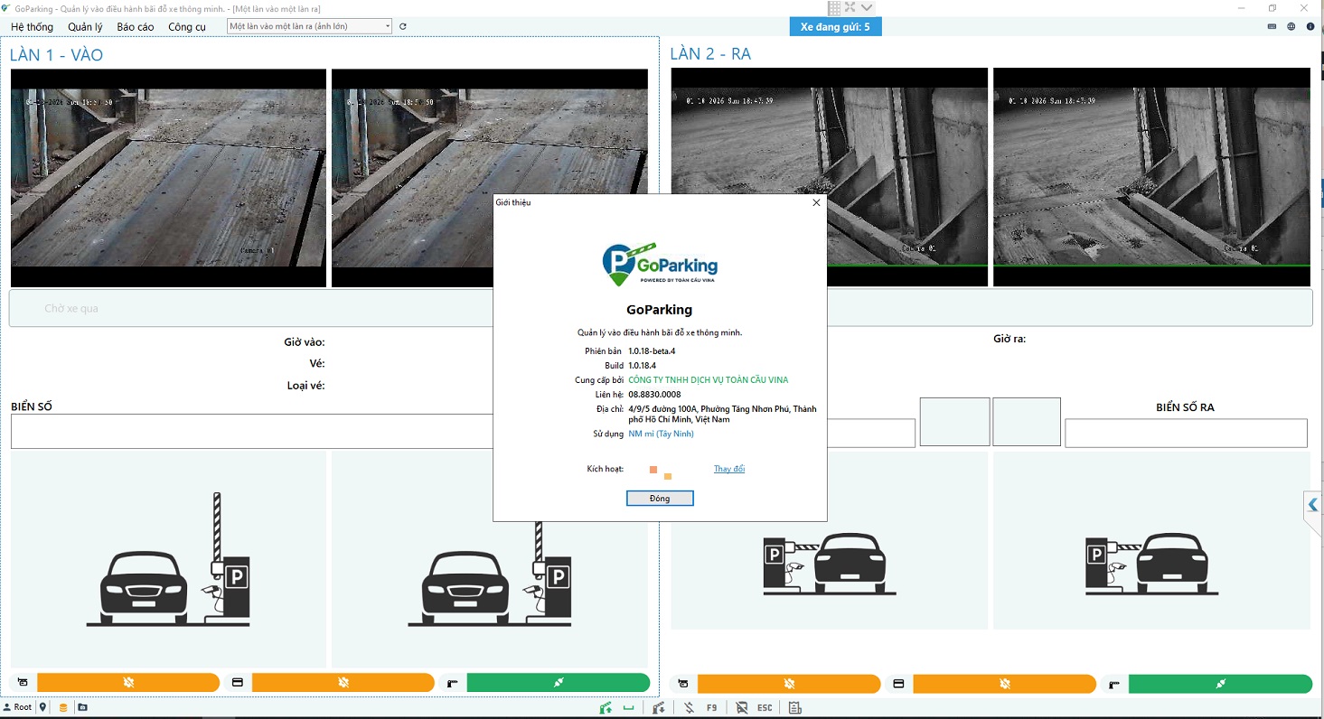This screenshot has height=719, width=1324.
Task: Click the keyboard icon in the top-right corner
Action: coord(1272,26)
